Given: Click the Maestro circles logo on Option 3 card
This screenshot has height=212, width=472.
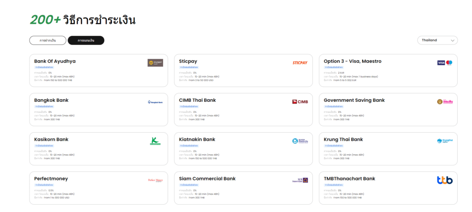Looking at the screenshot, I should 449,63.
